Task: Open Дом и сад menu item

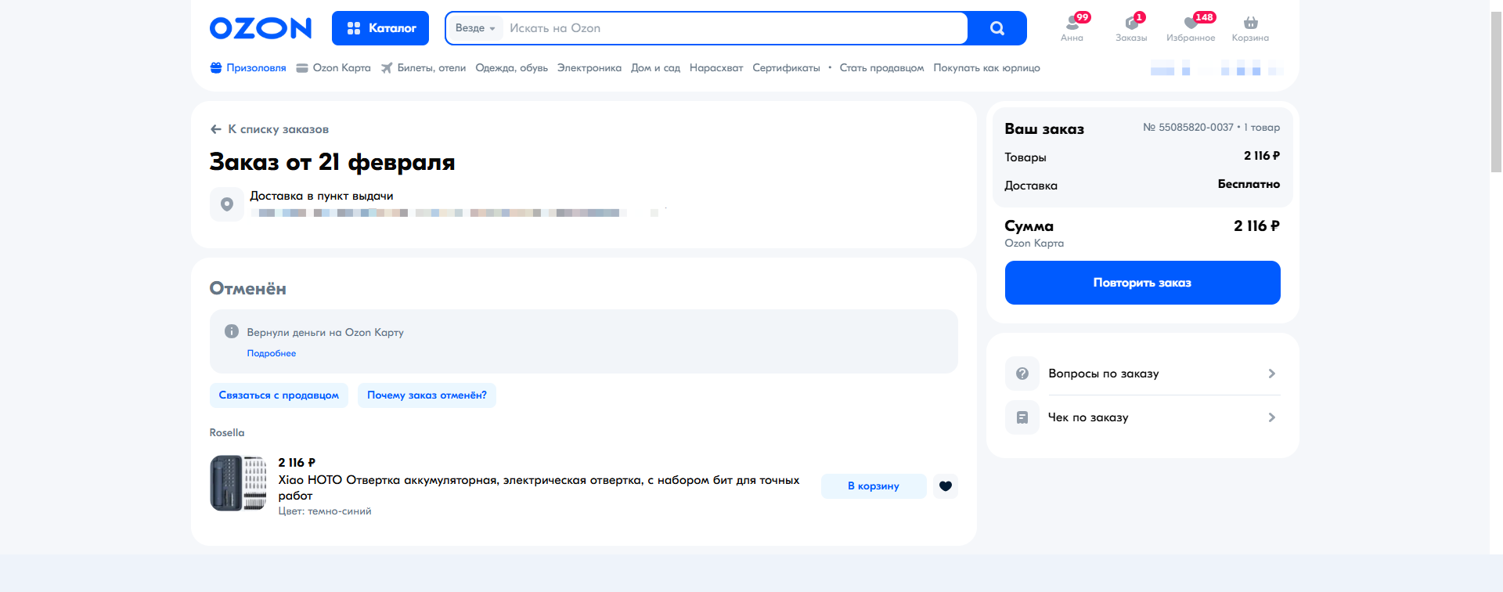Action: 655,68
